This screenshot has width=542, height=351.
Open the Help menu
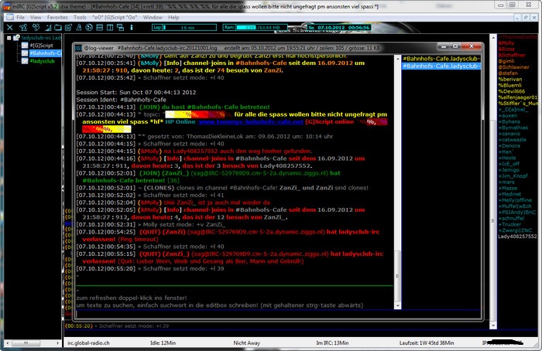point(173,17)
